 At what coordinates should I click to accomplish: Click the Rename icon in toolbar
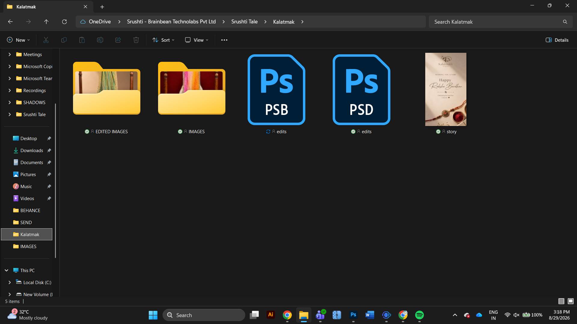100,40
